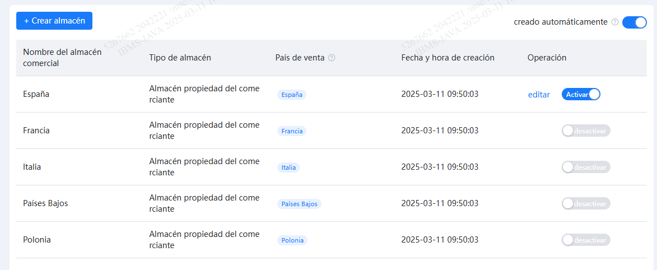Click the Nombre del almacén comercial header
This screenshot has width=657, height=270.
[62, 58]
